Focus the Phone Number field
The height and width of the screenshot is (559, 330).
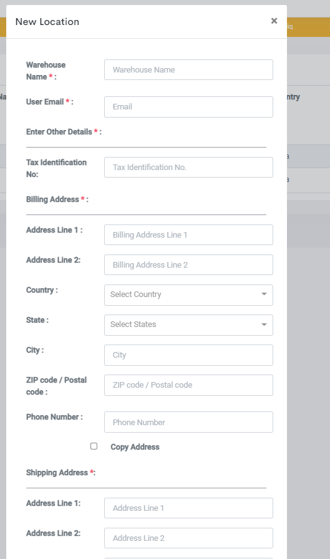tap(188, 422)
